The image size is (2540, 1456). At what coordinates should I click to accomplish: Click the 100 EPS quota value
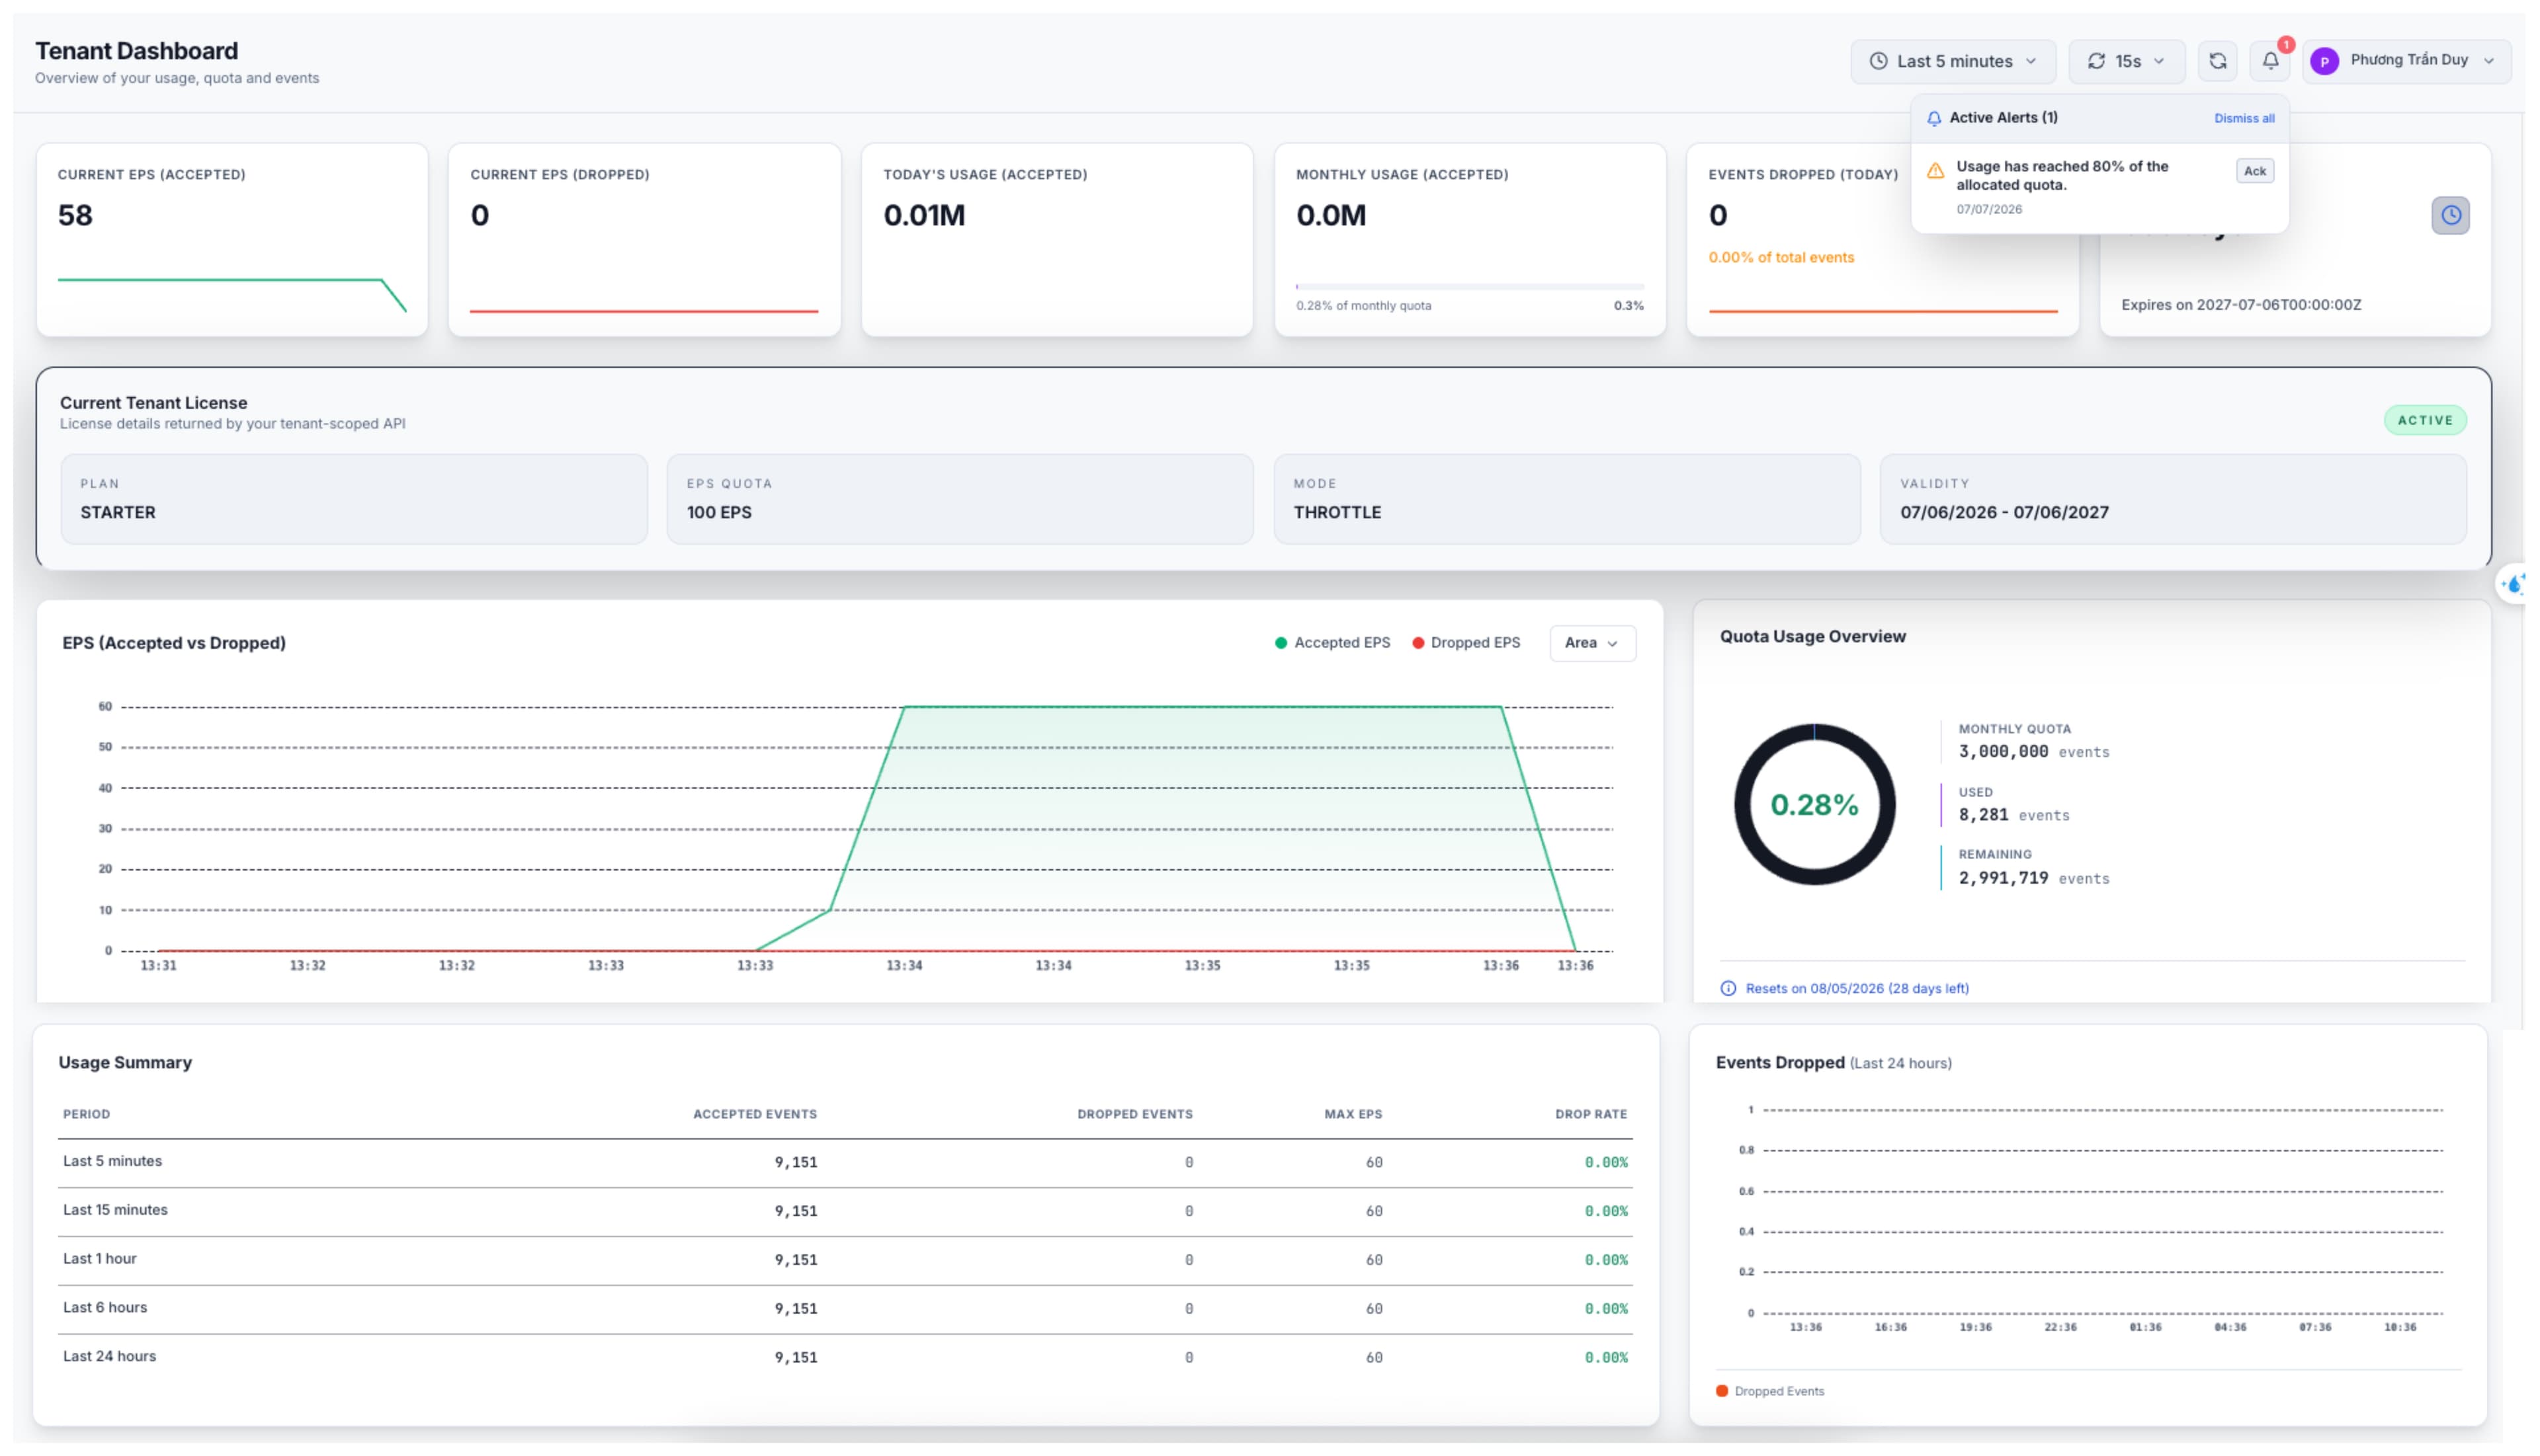pyautogui.click(x=718, y=512)
